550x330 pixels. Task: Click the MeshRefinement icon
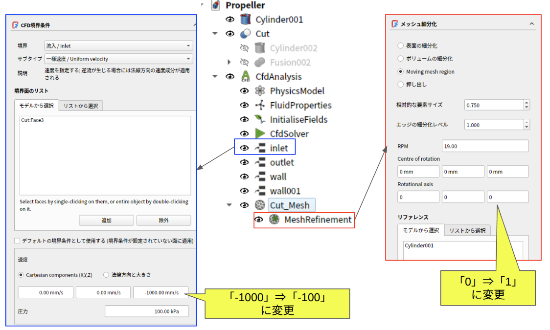(x=274, y=220)
